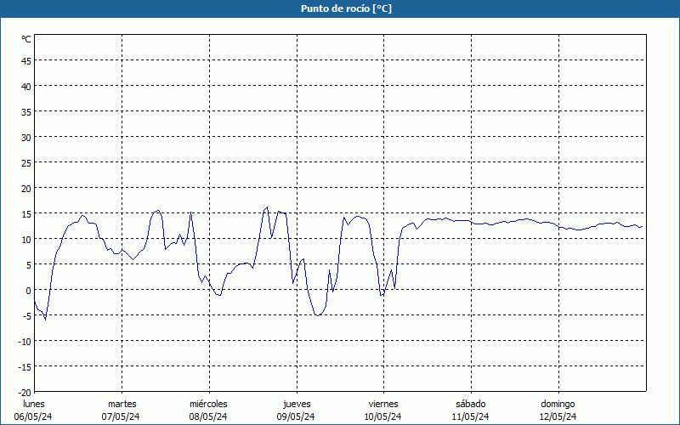Click the "martes" day label
680x425 pixels.
pyautogui.click(x=122, y=404)
